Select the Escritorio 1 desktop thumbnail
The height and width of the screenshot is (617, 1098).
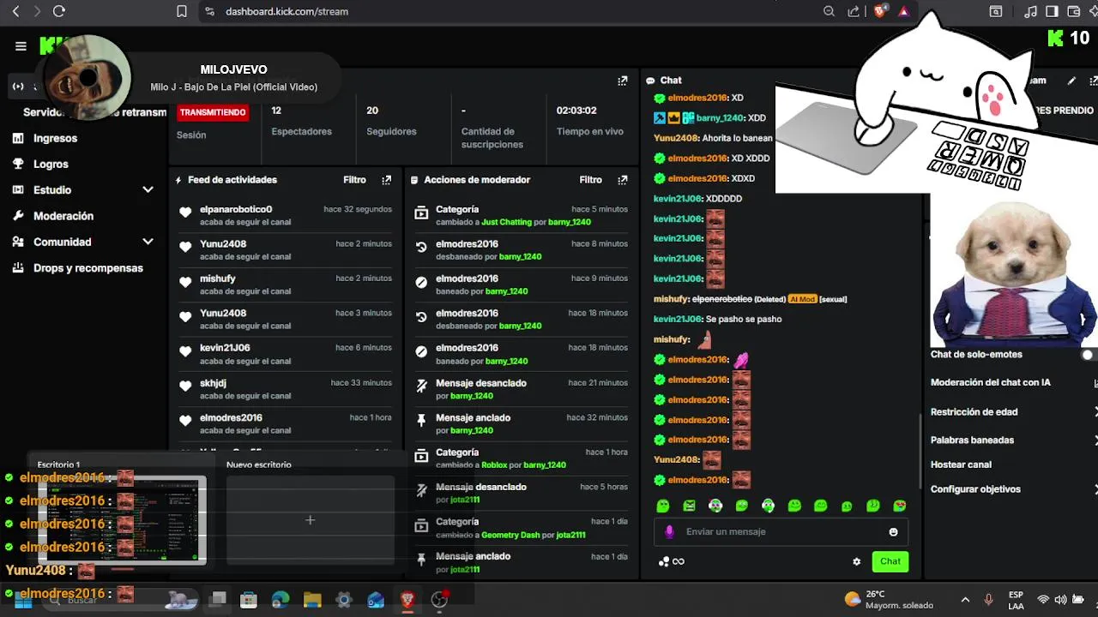(x=120, y=520)
